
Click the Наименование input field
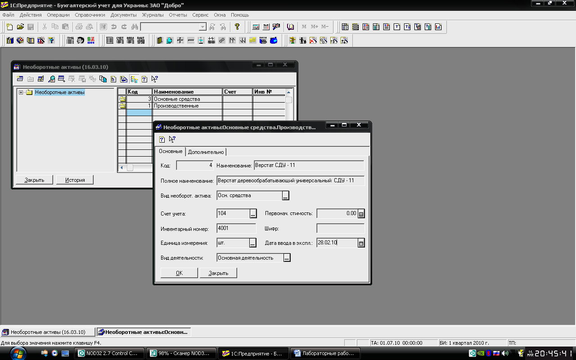coord(309,166)
